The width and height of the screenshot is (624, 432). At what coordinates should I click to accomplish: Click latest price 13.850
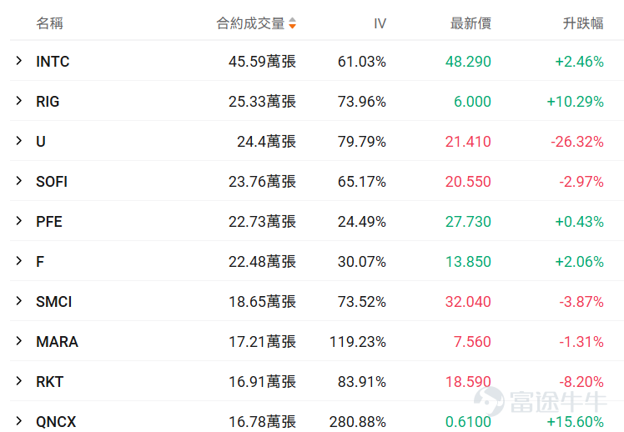coord(468,262)
